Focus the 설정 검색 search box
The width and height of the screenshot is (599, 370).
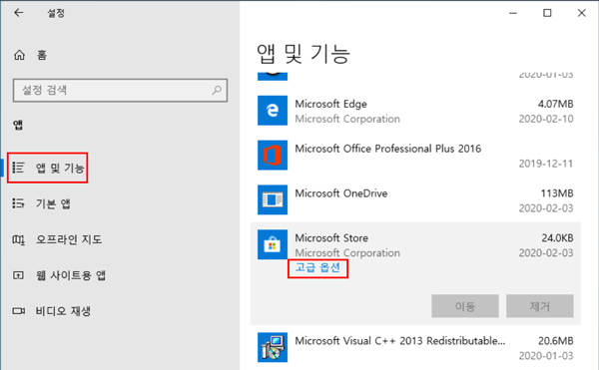pos(120,91)
